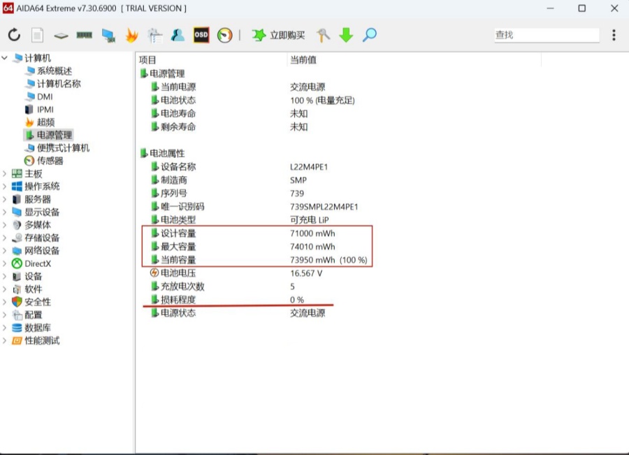Open the three-dot main menu

(x=614, y=36)
